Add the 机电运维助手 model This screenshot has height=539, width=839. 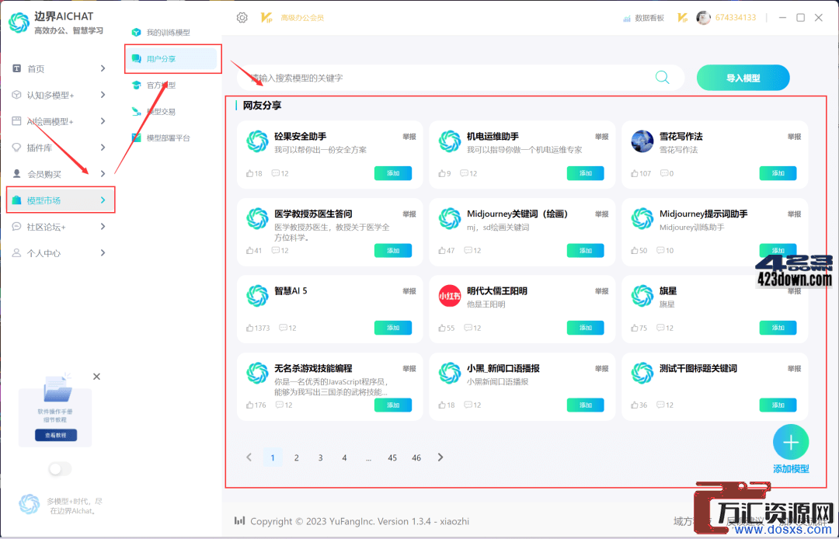click(586, 173)
